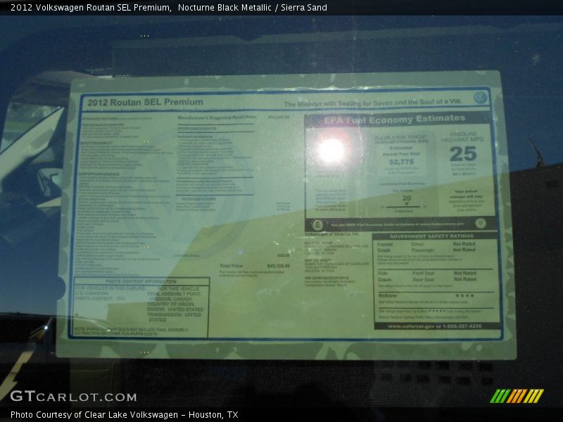
Task: Click the 'EPA Fuel Economy Estimates' header
Action: (395, 119)
